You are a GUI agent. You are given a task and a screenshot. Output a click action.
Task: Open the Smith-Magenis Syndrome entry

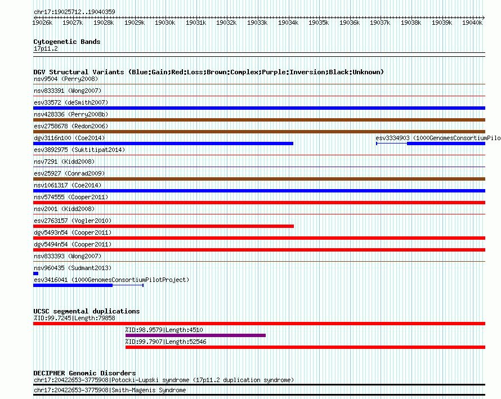coord(110,390)
